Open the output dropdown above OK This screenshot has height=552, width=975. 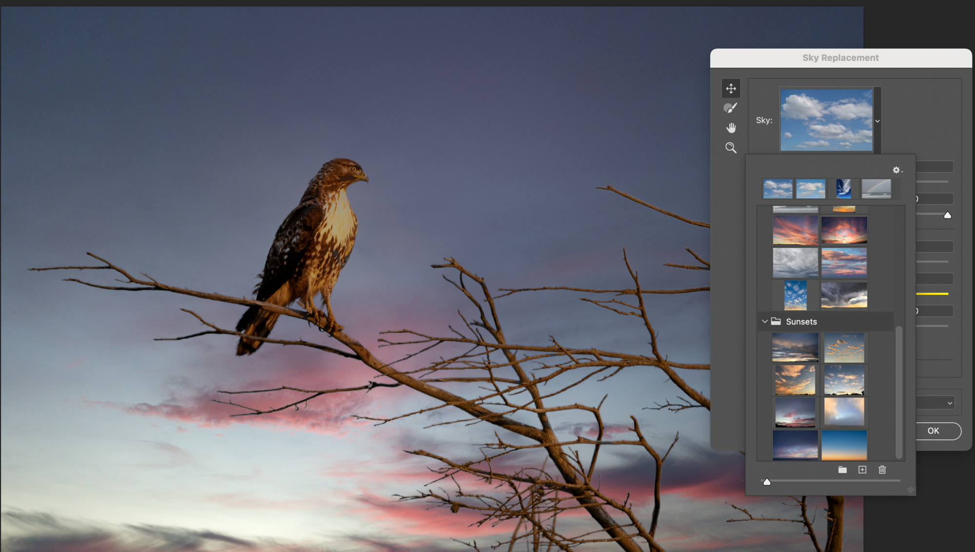click(x=949, y=403)
